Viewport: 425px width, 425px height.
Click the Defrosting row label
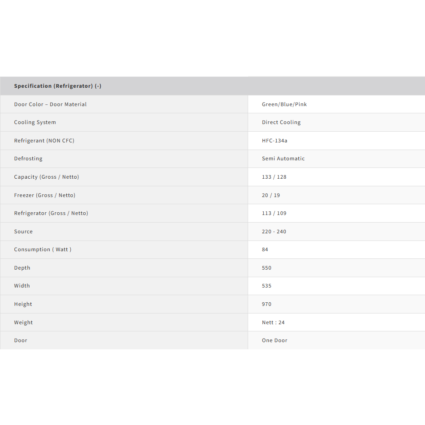coord(28,159)
